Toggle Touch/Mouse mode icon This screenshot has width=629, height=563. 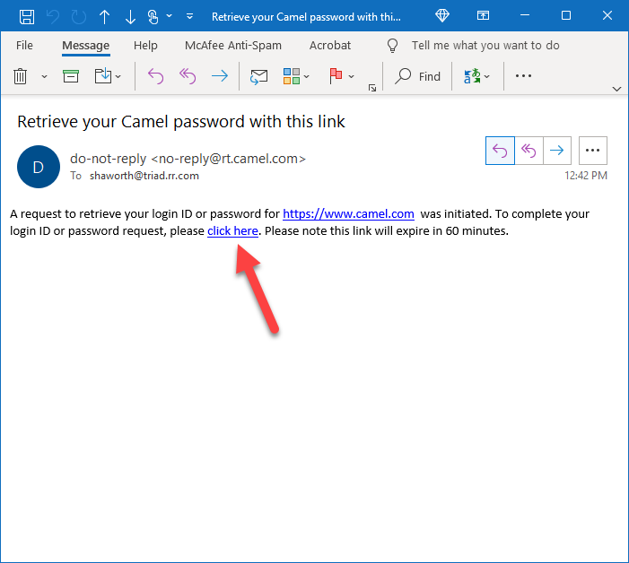(x=153, y=17)
